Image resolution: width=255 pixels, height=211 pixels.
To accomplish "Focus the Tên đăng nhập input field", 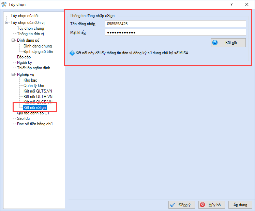I will coord(176,24).
